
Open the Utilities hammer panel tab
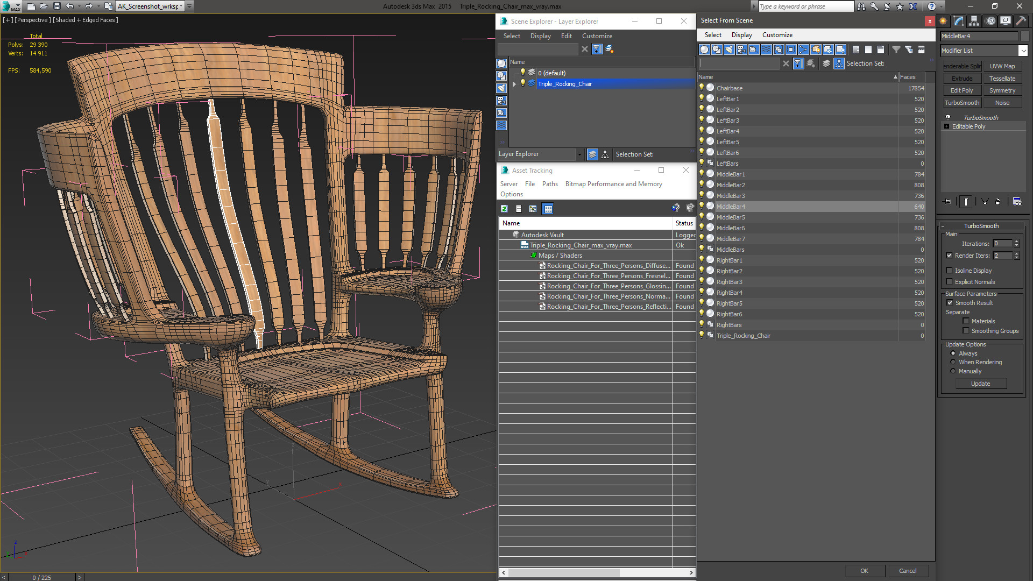pos(1021,21)
